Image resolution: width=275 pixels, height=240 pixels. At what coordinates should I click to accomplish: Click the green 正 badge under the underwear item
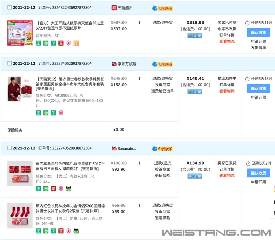click(x=38, y=189)
